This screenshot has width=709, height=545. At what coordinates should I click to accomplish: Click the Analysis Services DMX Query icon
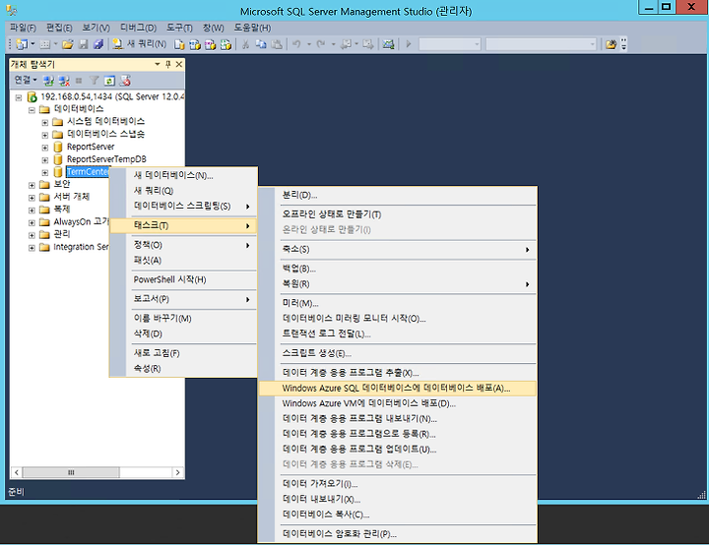coord(211,44)
